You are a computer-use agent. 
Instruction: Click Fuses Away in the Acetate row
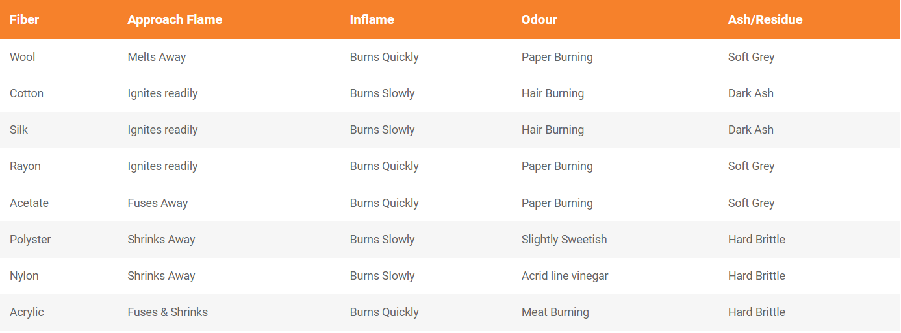pos(158,203)
